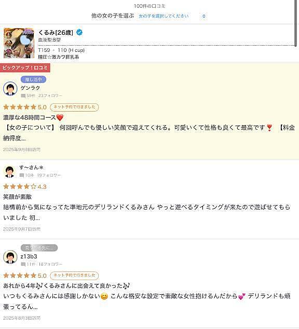
Task: Click the blue verified badge next to くるみ
Action: [79, 33]
